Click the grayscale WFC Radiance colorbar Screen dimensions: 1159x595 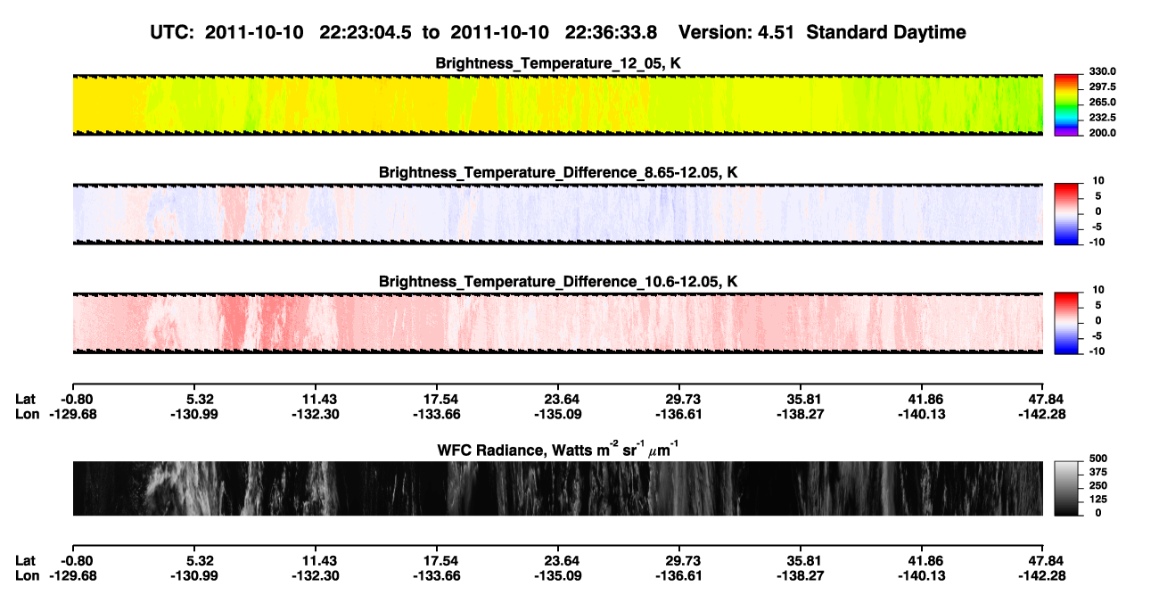point(1067,489)
